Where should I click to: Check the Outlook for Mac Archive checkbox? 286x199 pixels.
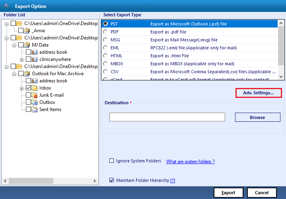coord(21,73)
